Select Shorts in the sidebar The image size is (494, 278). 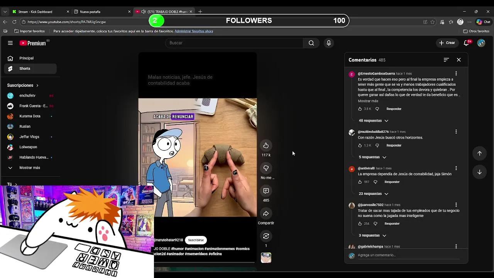click(30, 69)
